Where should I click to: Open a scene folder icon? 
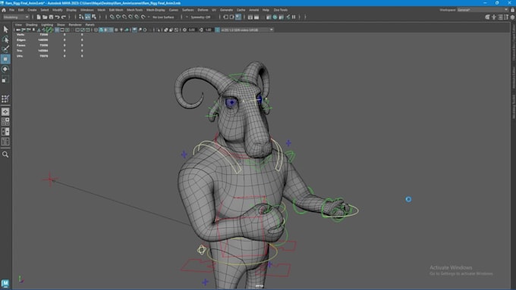click(x=45, y=17)
